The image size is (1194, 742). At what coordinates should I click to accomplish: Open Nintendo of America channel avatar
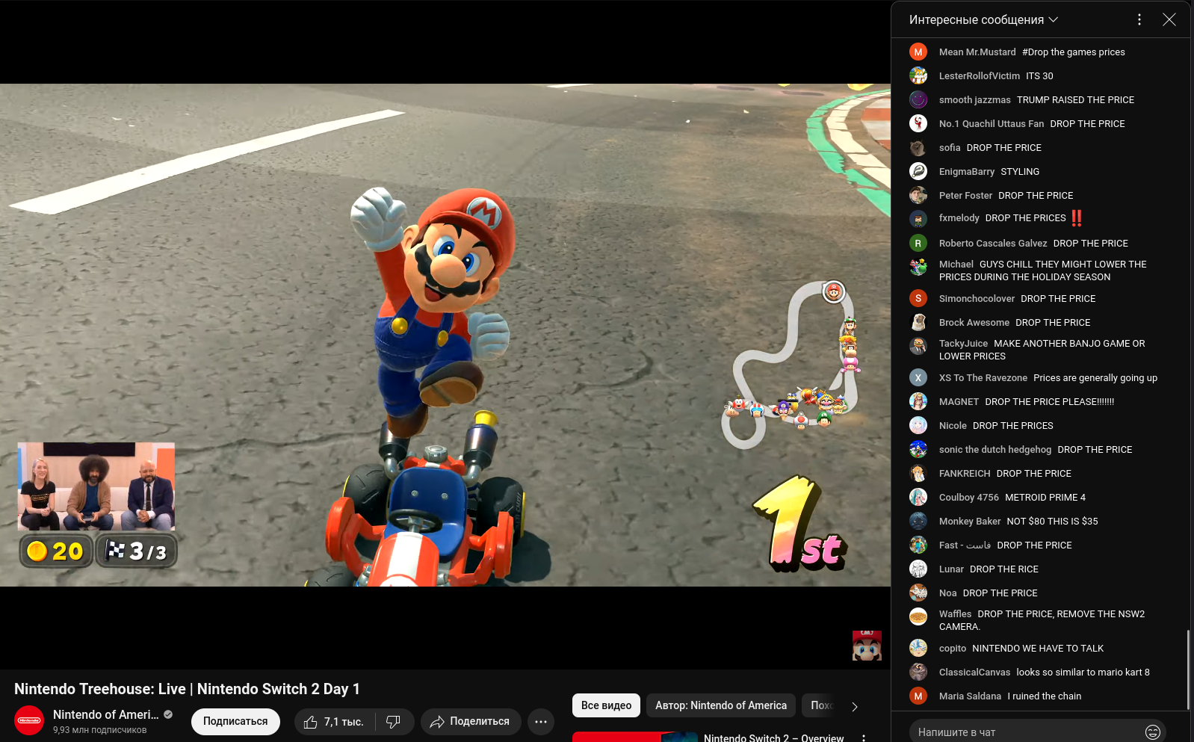(29, 720)
